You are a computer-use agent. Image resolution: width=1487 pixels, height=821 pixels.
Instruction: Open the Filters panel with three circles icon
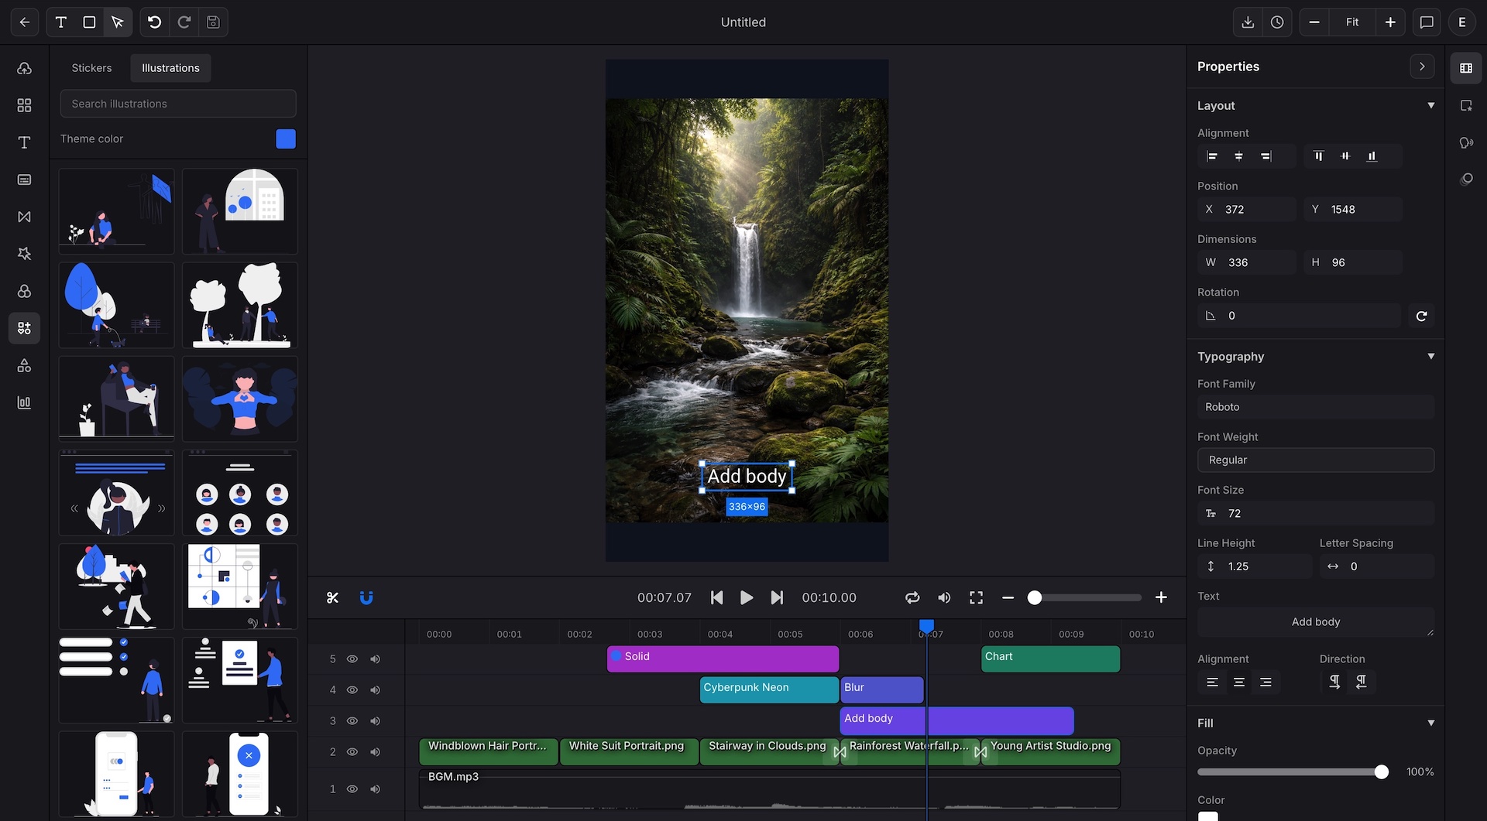(24, 291)
